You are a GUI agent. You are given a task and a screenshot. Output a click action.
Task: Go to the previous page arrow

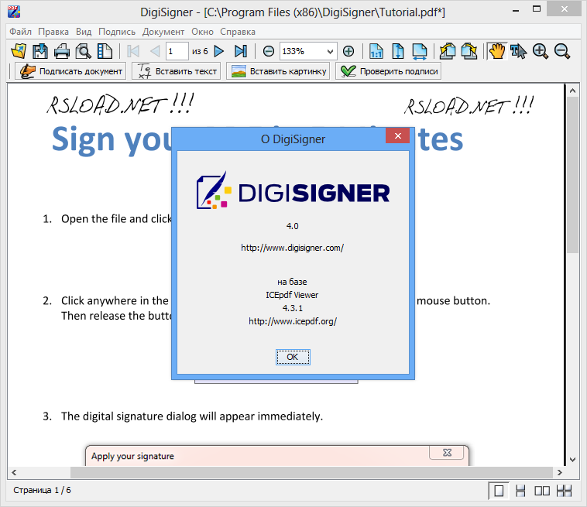[x=155, y=51]
